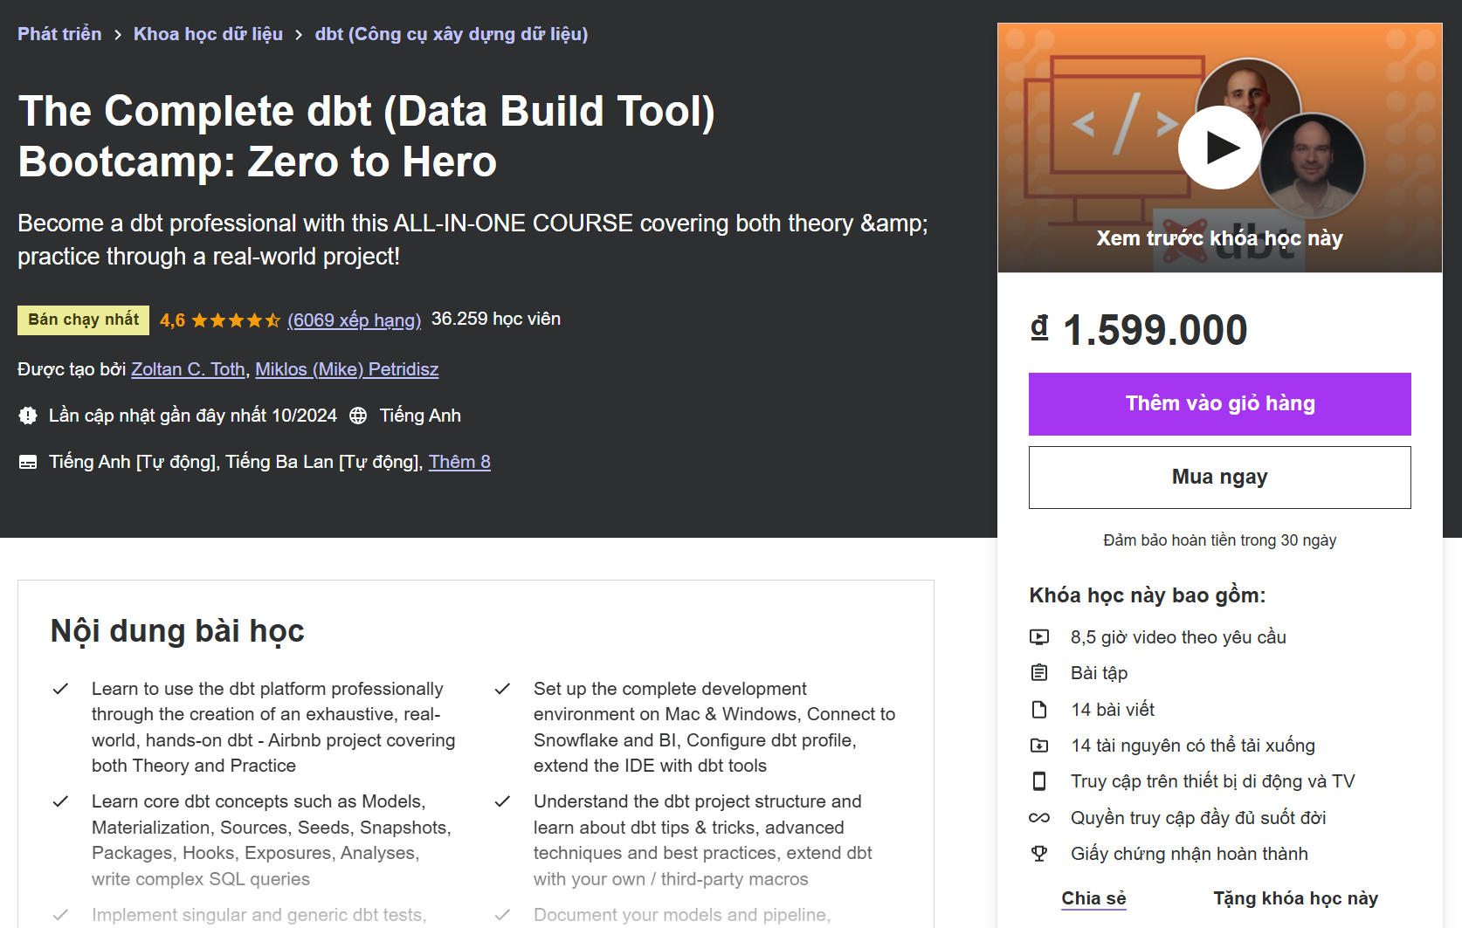This screenshot has width=1462, height=928.
Task: Expand the 'Thêm 8' subtitle languages list
Action: click(x=459, y=462)
